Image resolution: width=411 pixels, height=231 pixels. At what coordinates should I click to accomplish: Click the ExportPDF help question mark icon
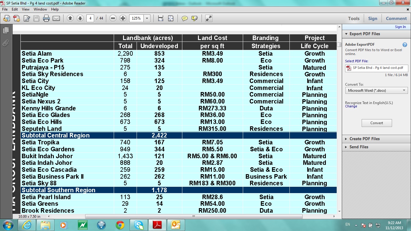[405, 45]
